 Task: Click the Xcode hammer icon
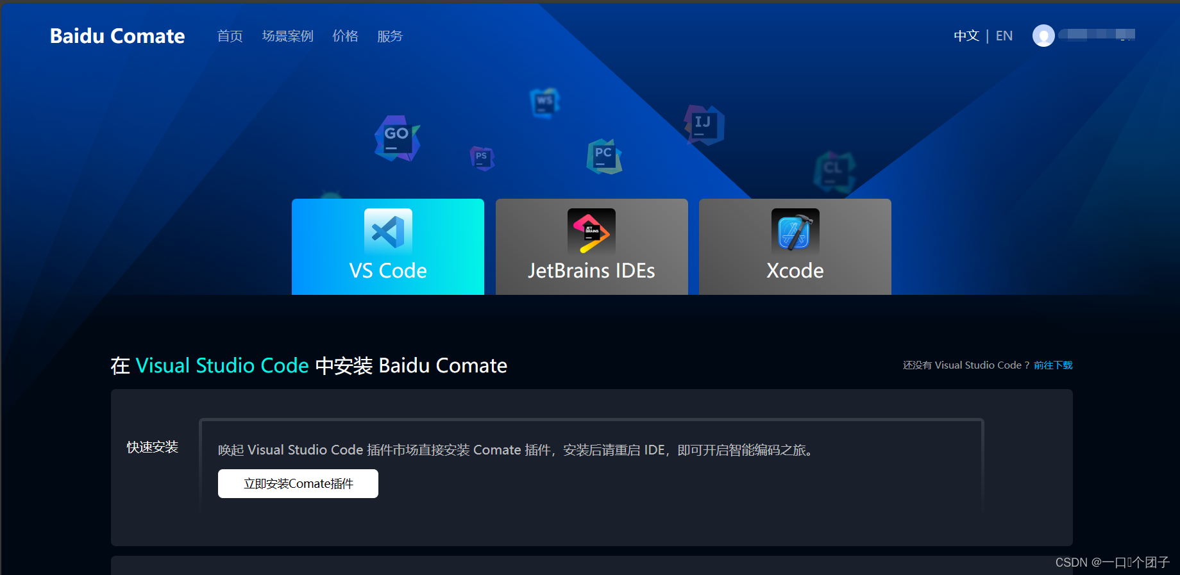pos(795,231)
